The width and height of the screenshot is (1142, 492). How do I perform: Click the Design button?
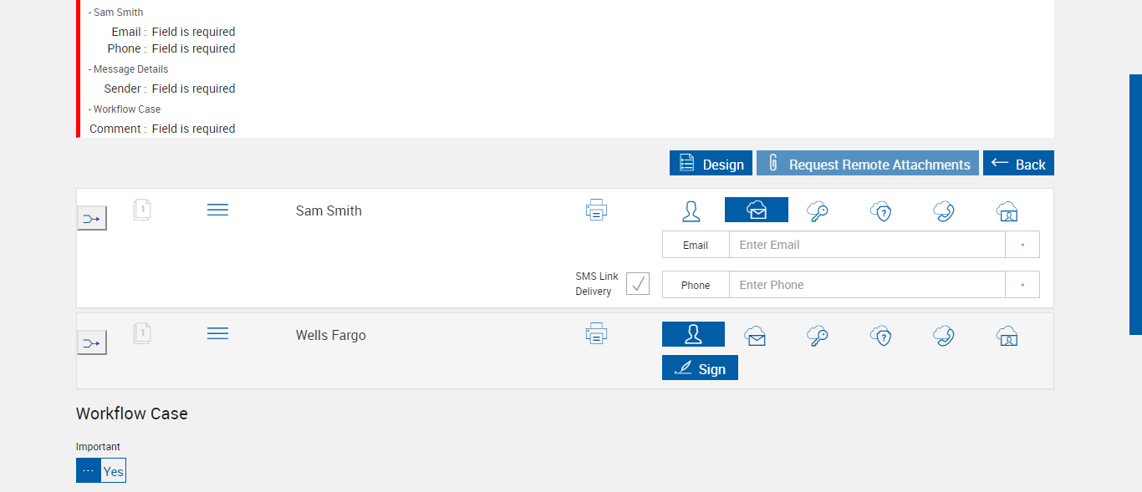click(x=711, y=164)
